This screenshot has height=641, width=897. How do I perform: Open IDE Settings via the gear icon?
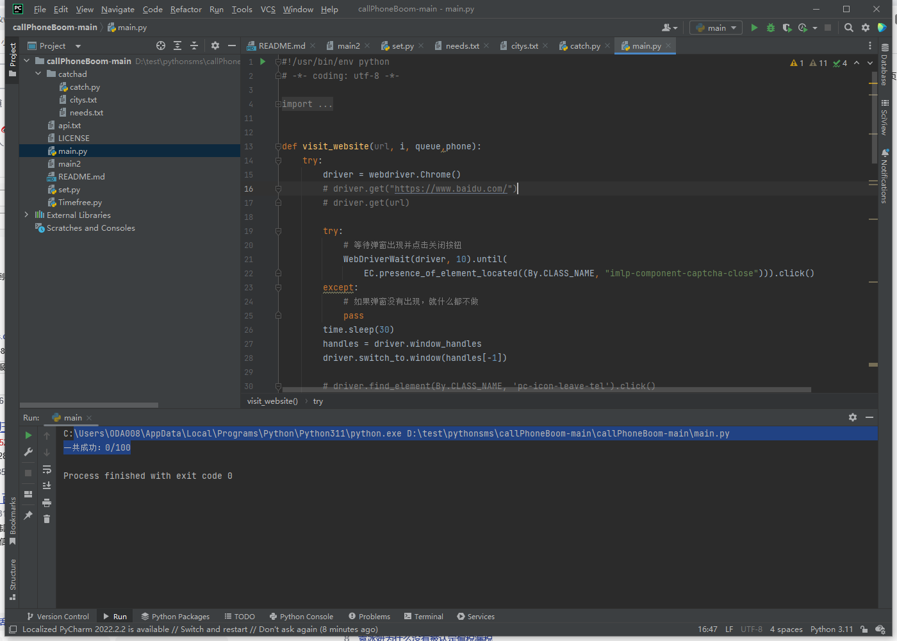866,28
